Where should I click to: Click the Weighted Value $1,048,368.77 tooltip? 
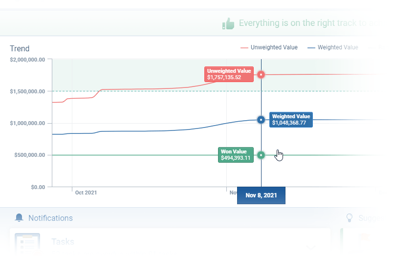tap(291, 120)
